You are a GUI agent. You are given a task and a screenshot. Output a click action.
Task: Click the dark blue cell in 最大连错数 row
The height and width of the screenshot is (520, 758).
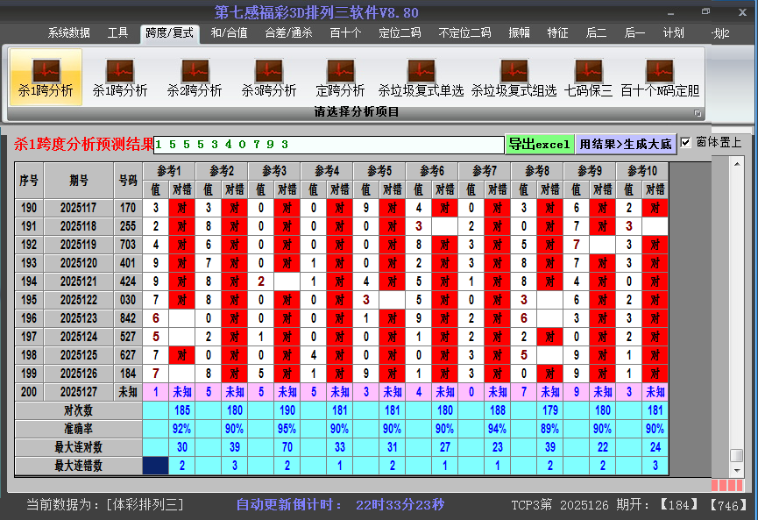click(156, 466)
